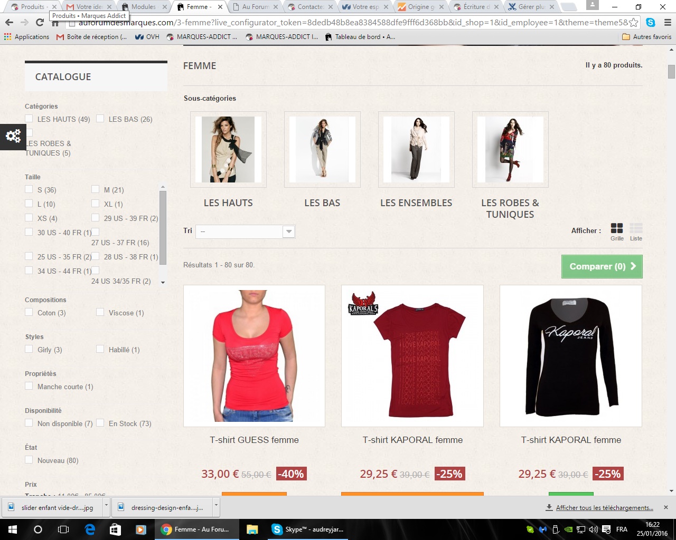Reload the page with refresh icon
676x540 pixels.
click(x=40, y=23)
